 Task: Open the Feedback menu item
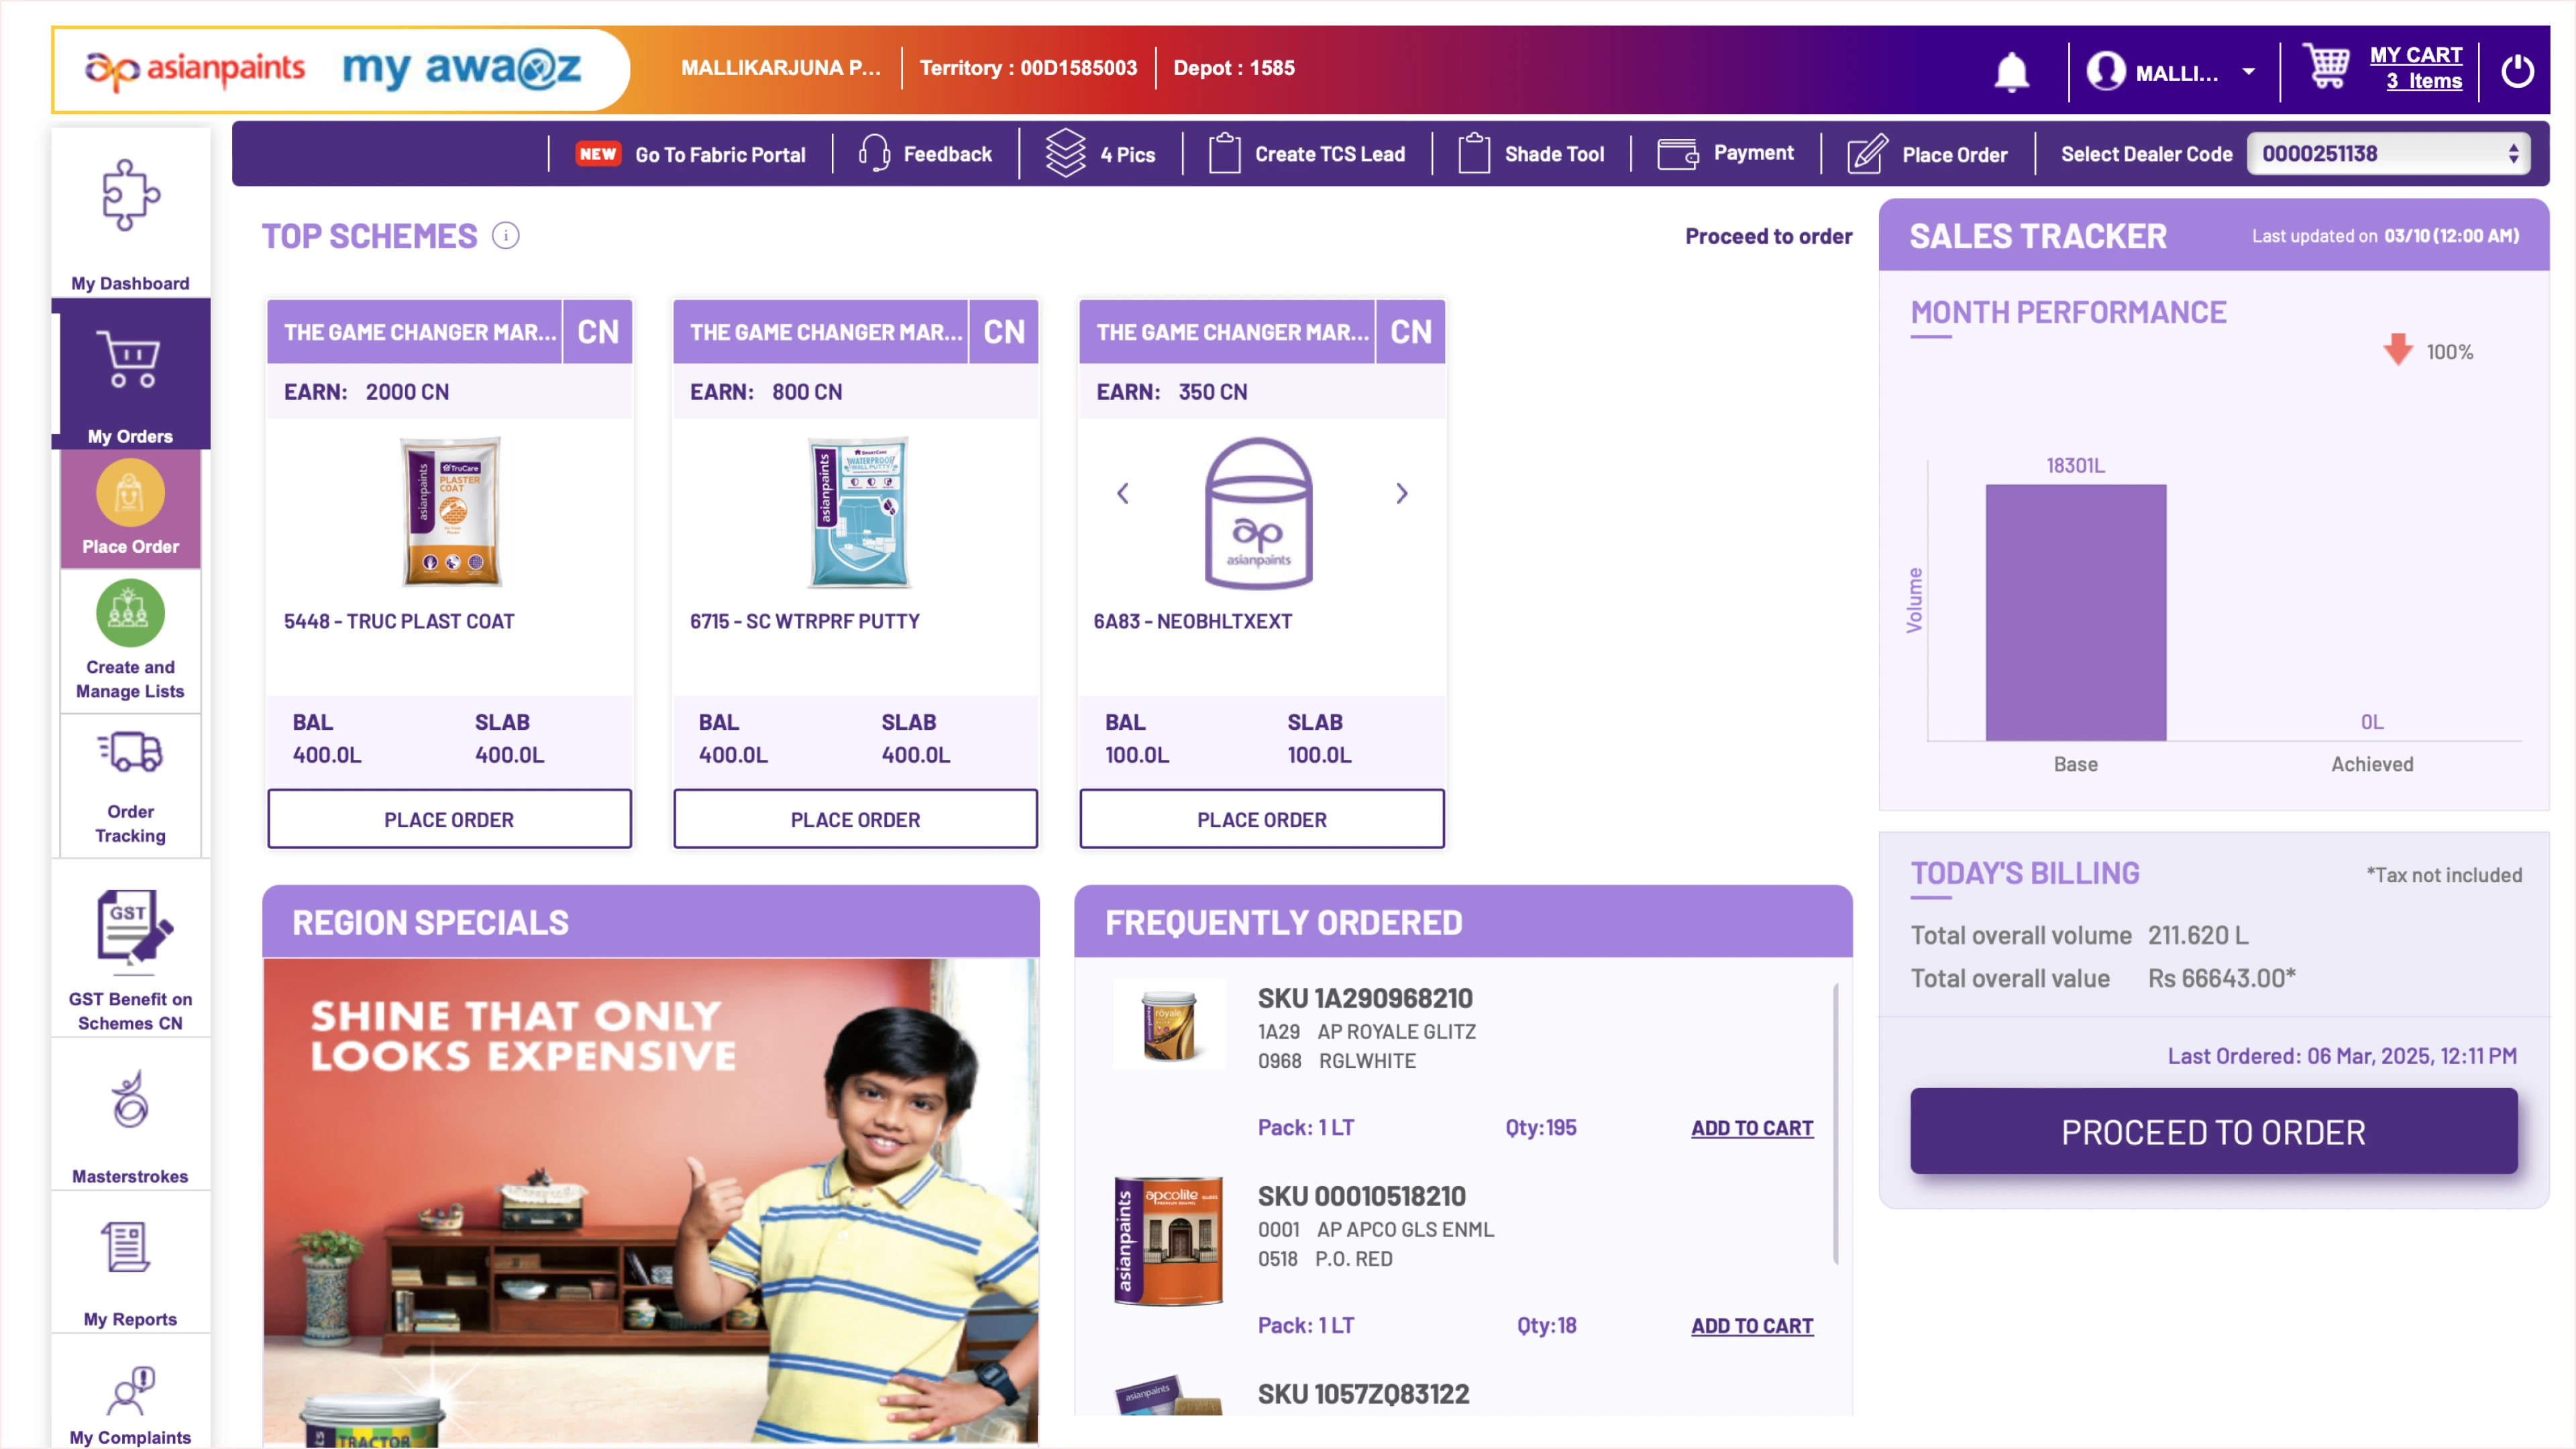pos(947,154)
